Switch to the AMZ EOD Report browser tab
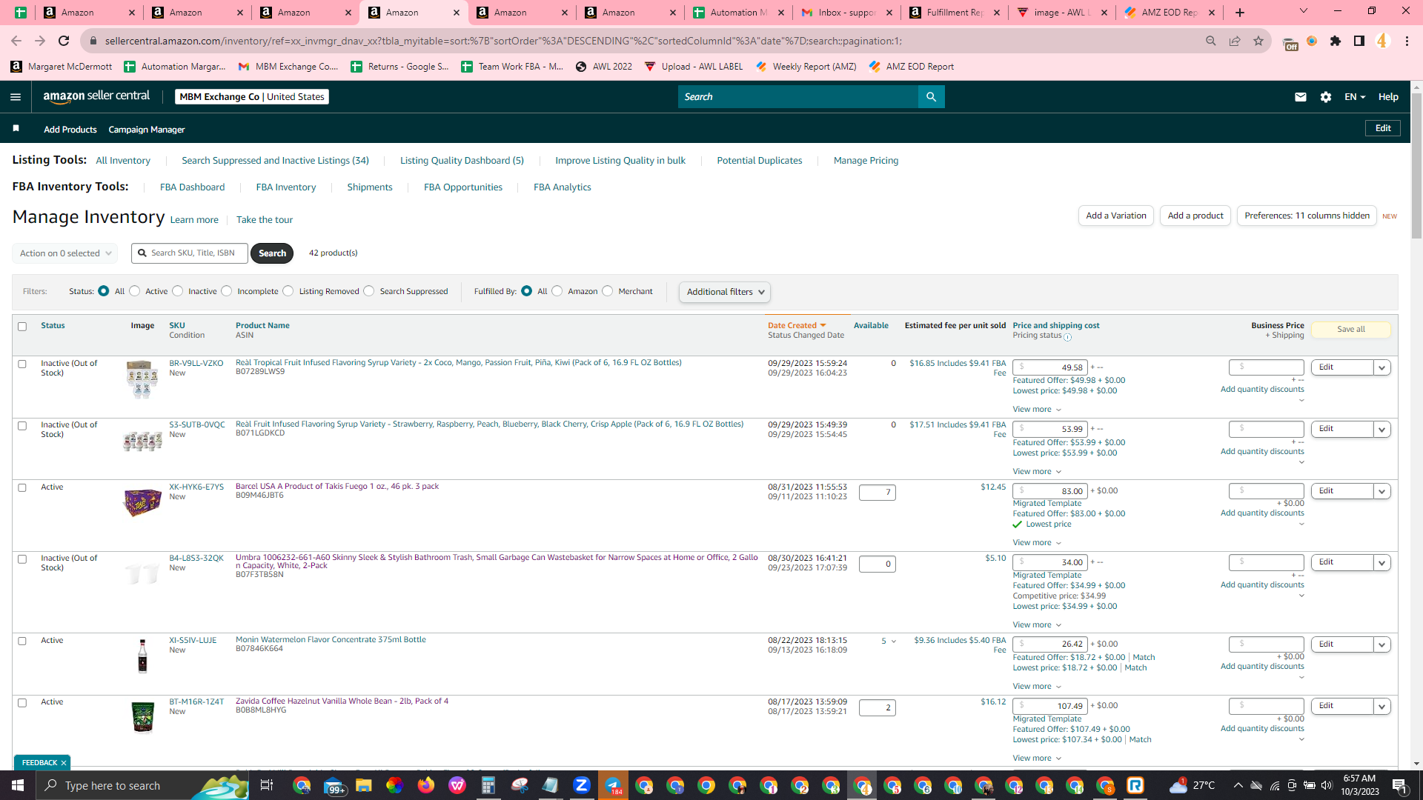1423x800 pixels. click(1171, 13)
